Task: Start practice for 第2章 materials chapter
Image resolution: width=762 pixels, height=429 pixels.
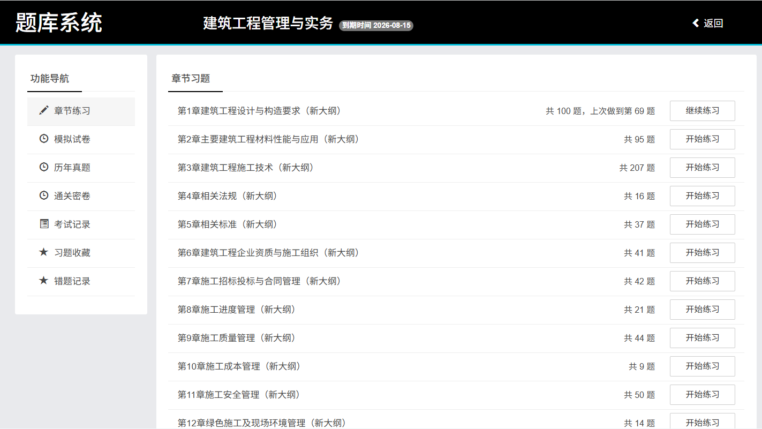Action: click(702, 139)
